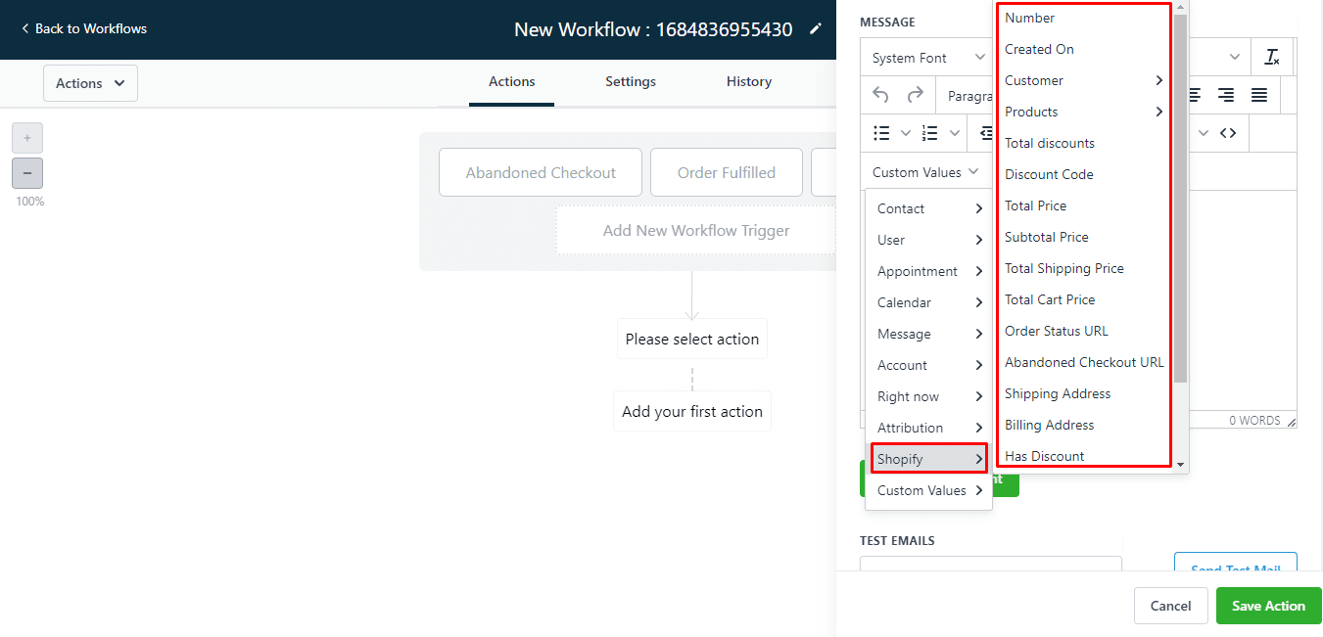
Task: Insert the Total Cart Price value
Action: [x=1082, y=299]
